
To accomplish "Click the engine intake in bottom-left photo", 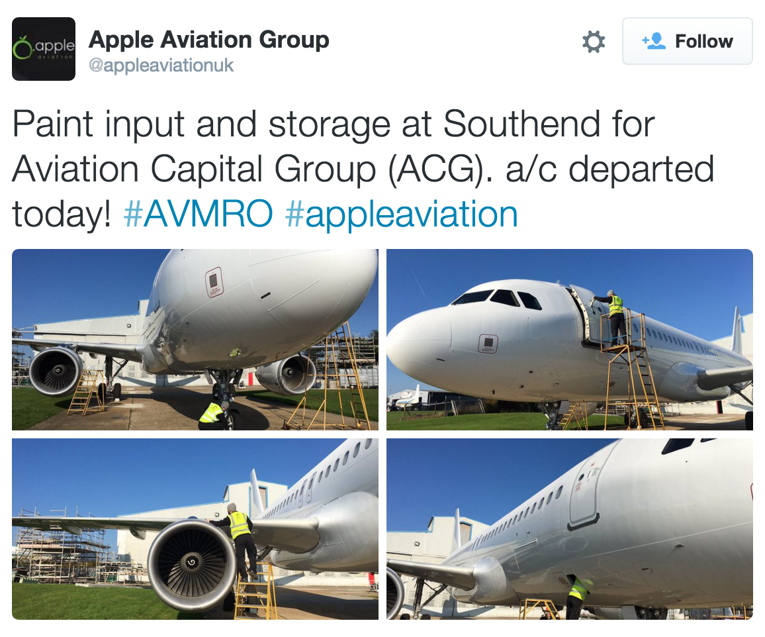I will coord(192,564).
